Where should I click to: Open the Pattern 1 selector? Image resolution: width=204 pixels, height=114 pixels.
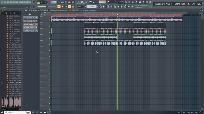tap(91, 6)
